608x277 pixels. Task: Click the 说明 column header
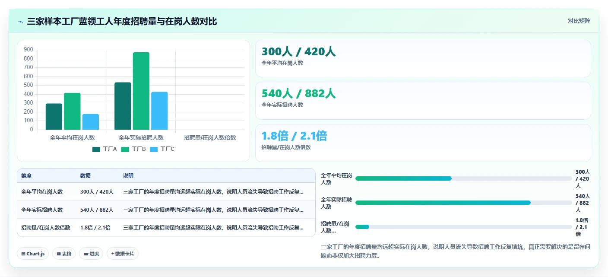[x=128, y=176]
